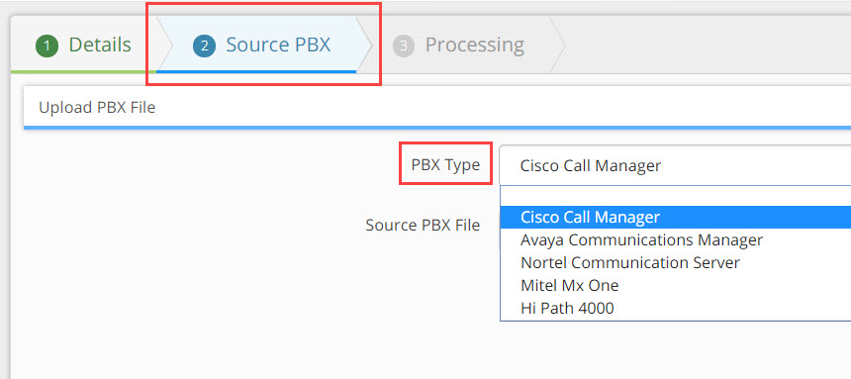Click the blue step 2 circle
The height and width of the screenshot is (379, 851).
point(204,47)
